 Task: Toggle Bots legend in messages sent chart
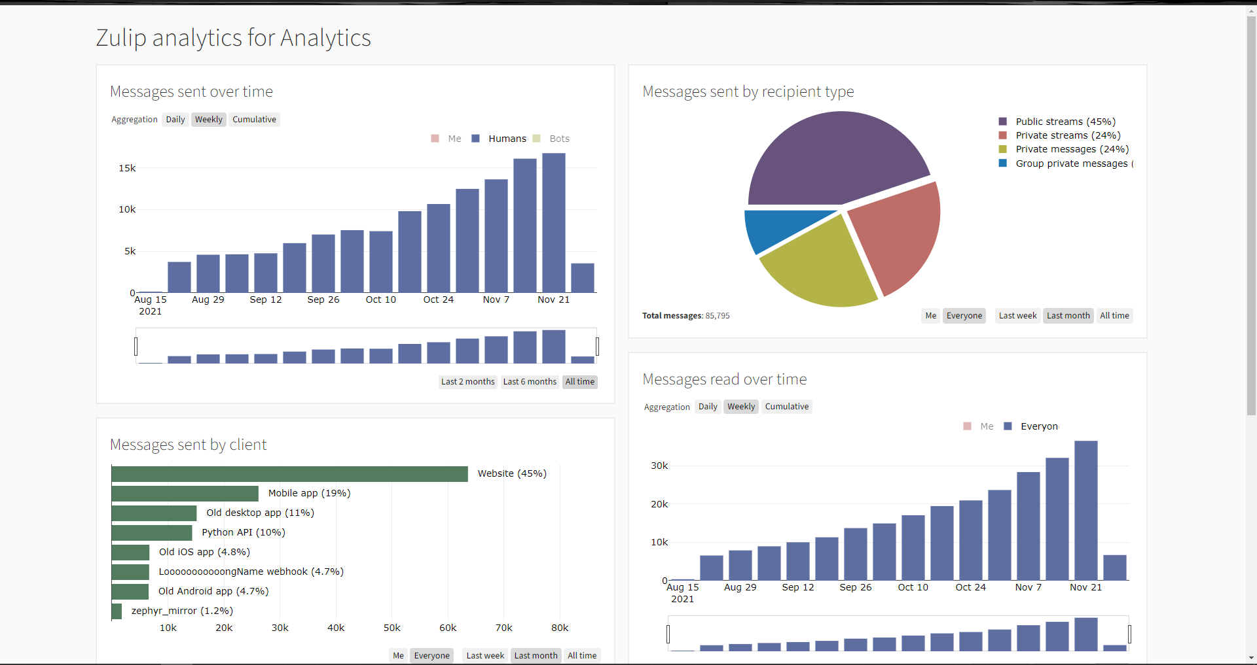(551, 139)
